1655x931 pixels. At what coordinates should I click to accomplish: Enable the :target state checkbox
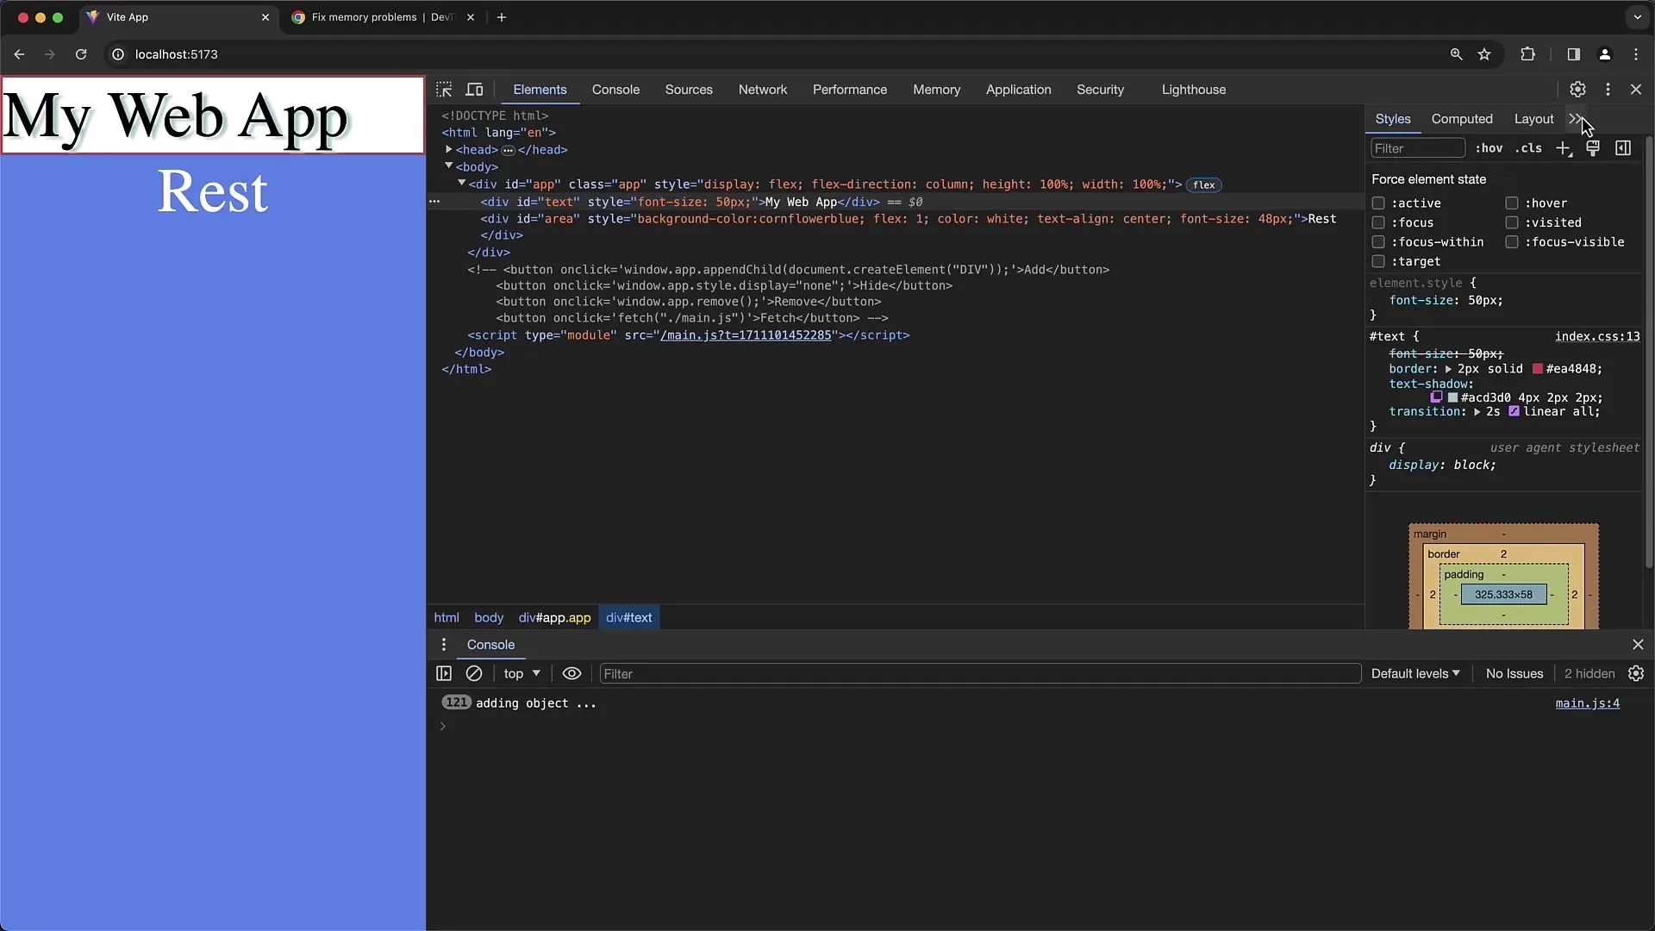click(1378, 261)
